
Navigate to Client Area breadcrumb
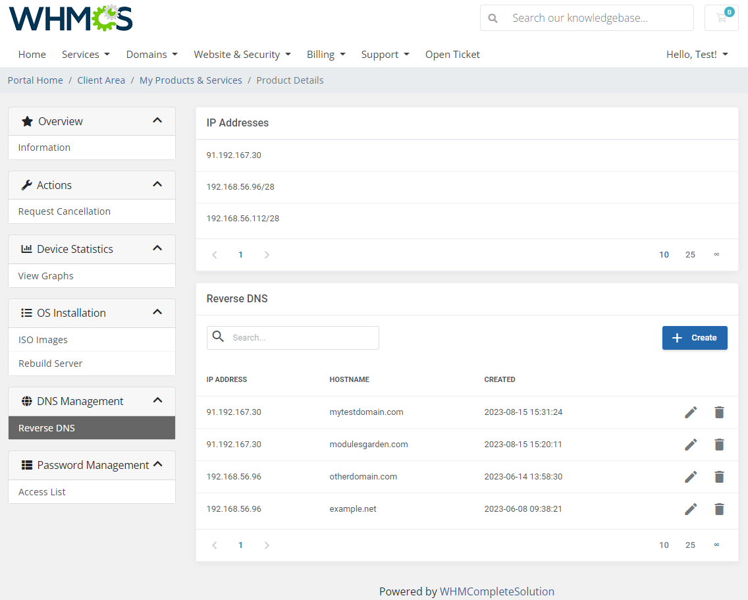pyautogui.click(x=101, y=80)
